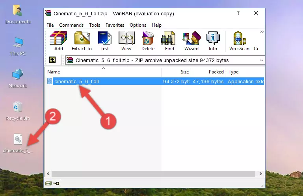Select the Documents desktop icon
The image size is (303, 196).
(18, 15)
